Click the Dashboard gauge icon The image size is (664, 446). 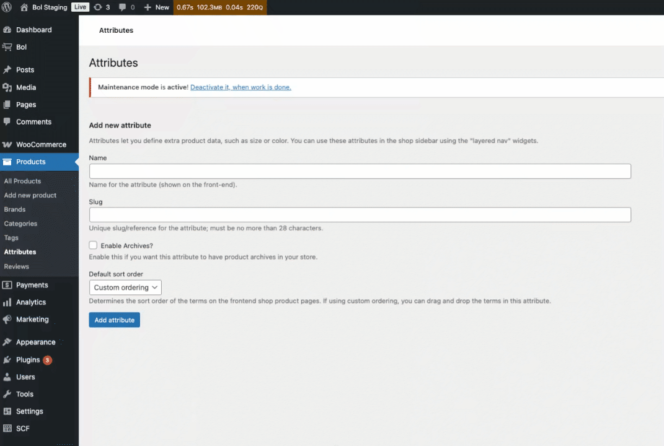click(x=7, y=30)
